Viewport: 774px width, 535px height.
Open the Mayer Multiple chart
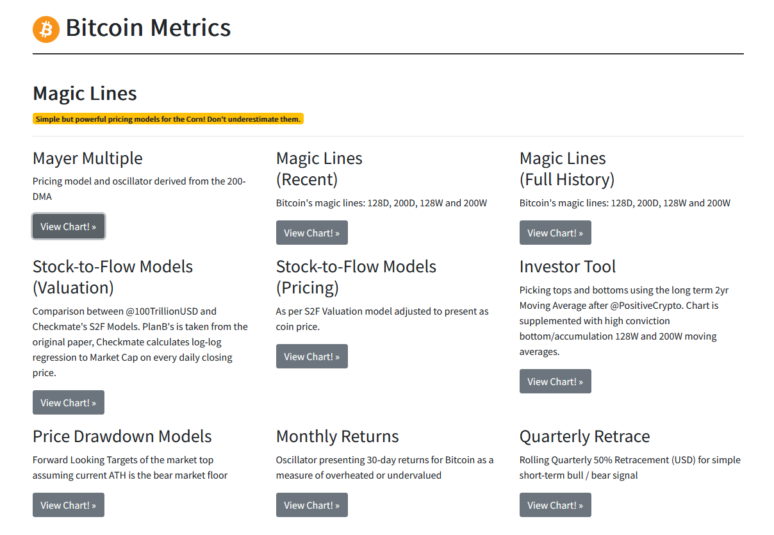click(69, 226)
